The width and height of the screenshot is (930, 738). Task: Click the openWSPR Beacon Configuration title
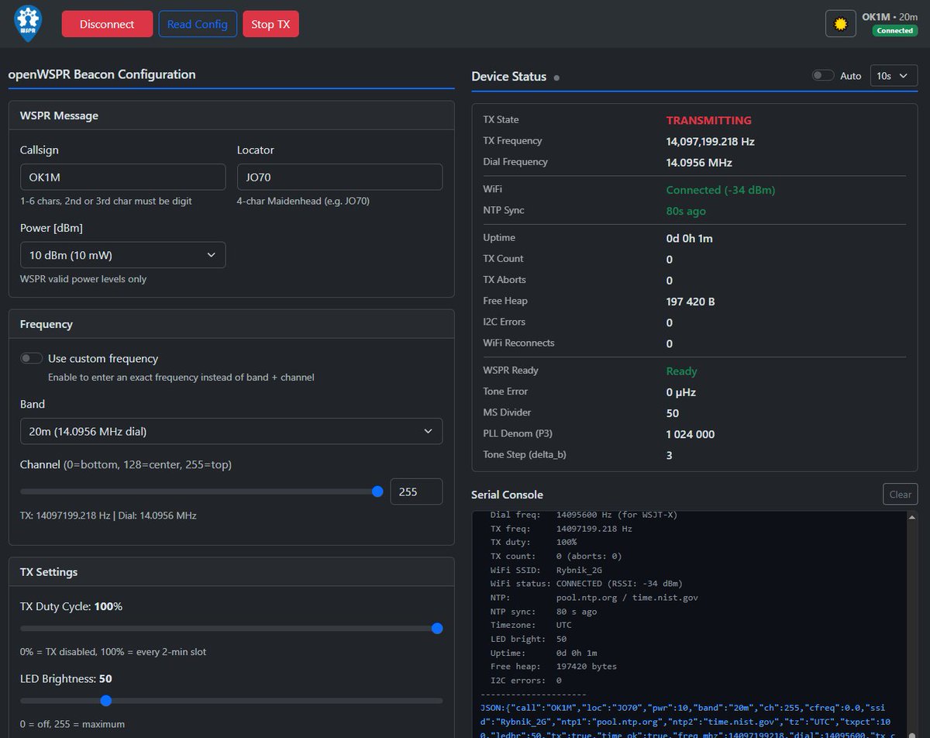pos(102,74)
